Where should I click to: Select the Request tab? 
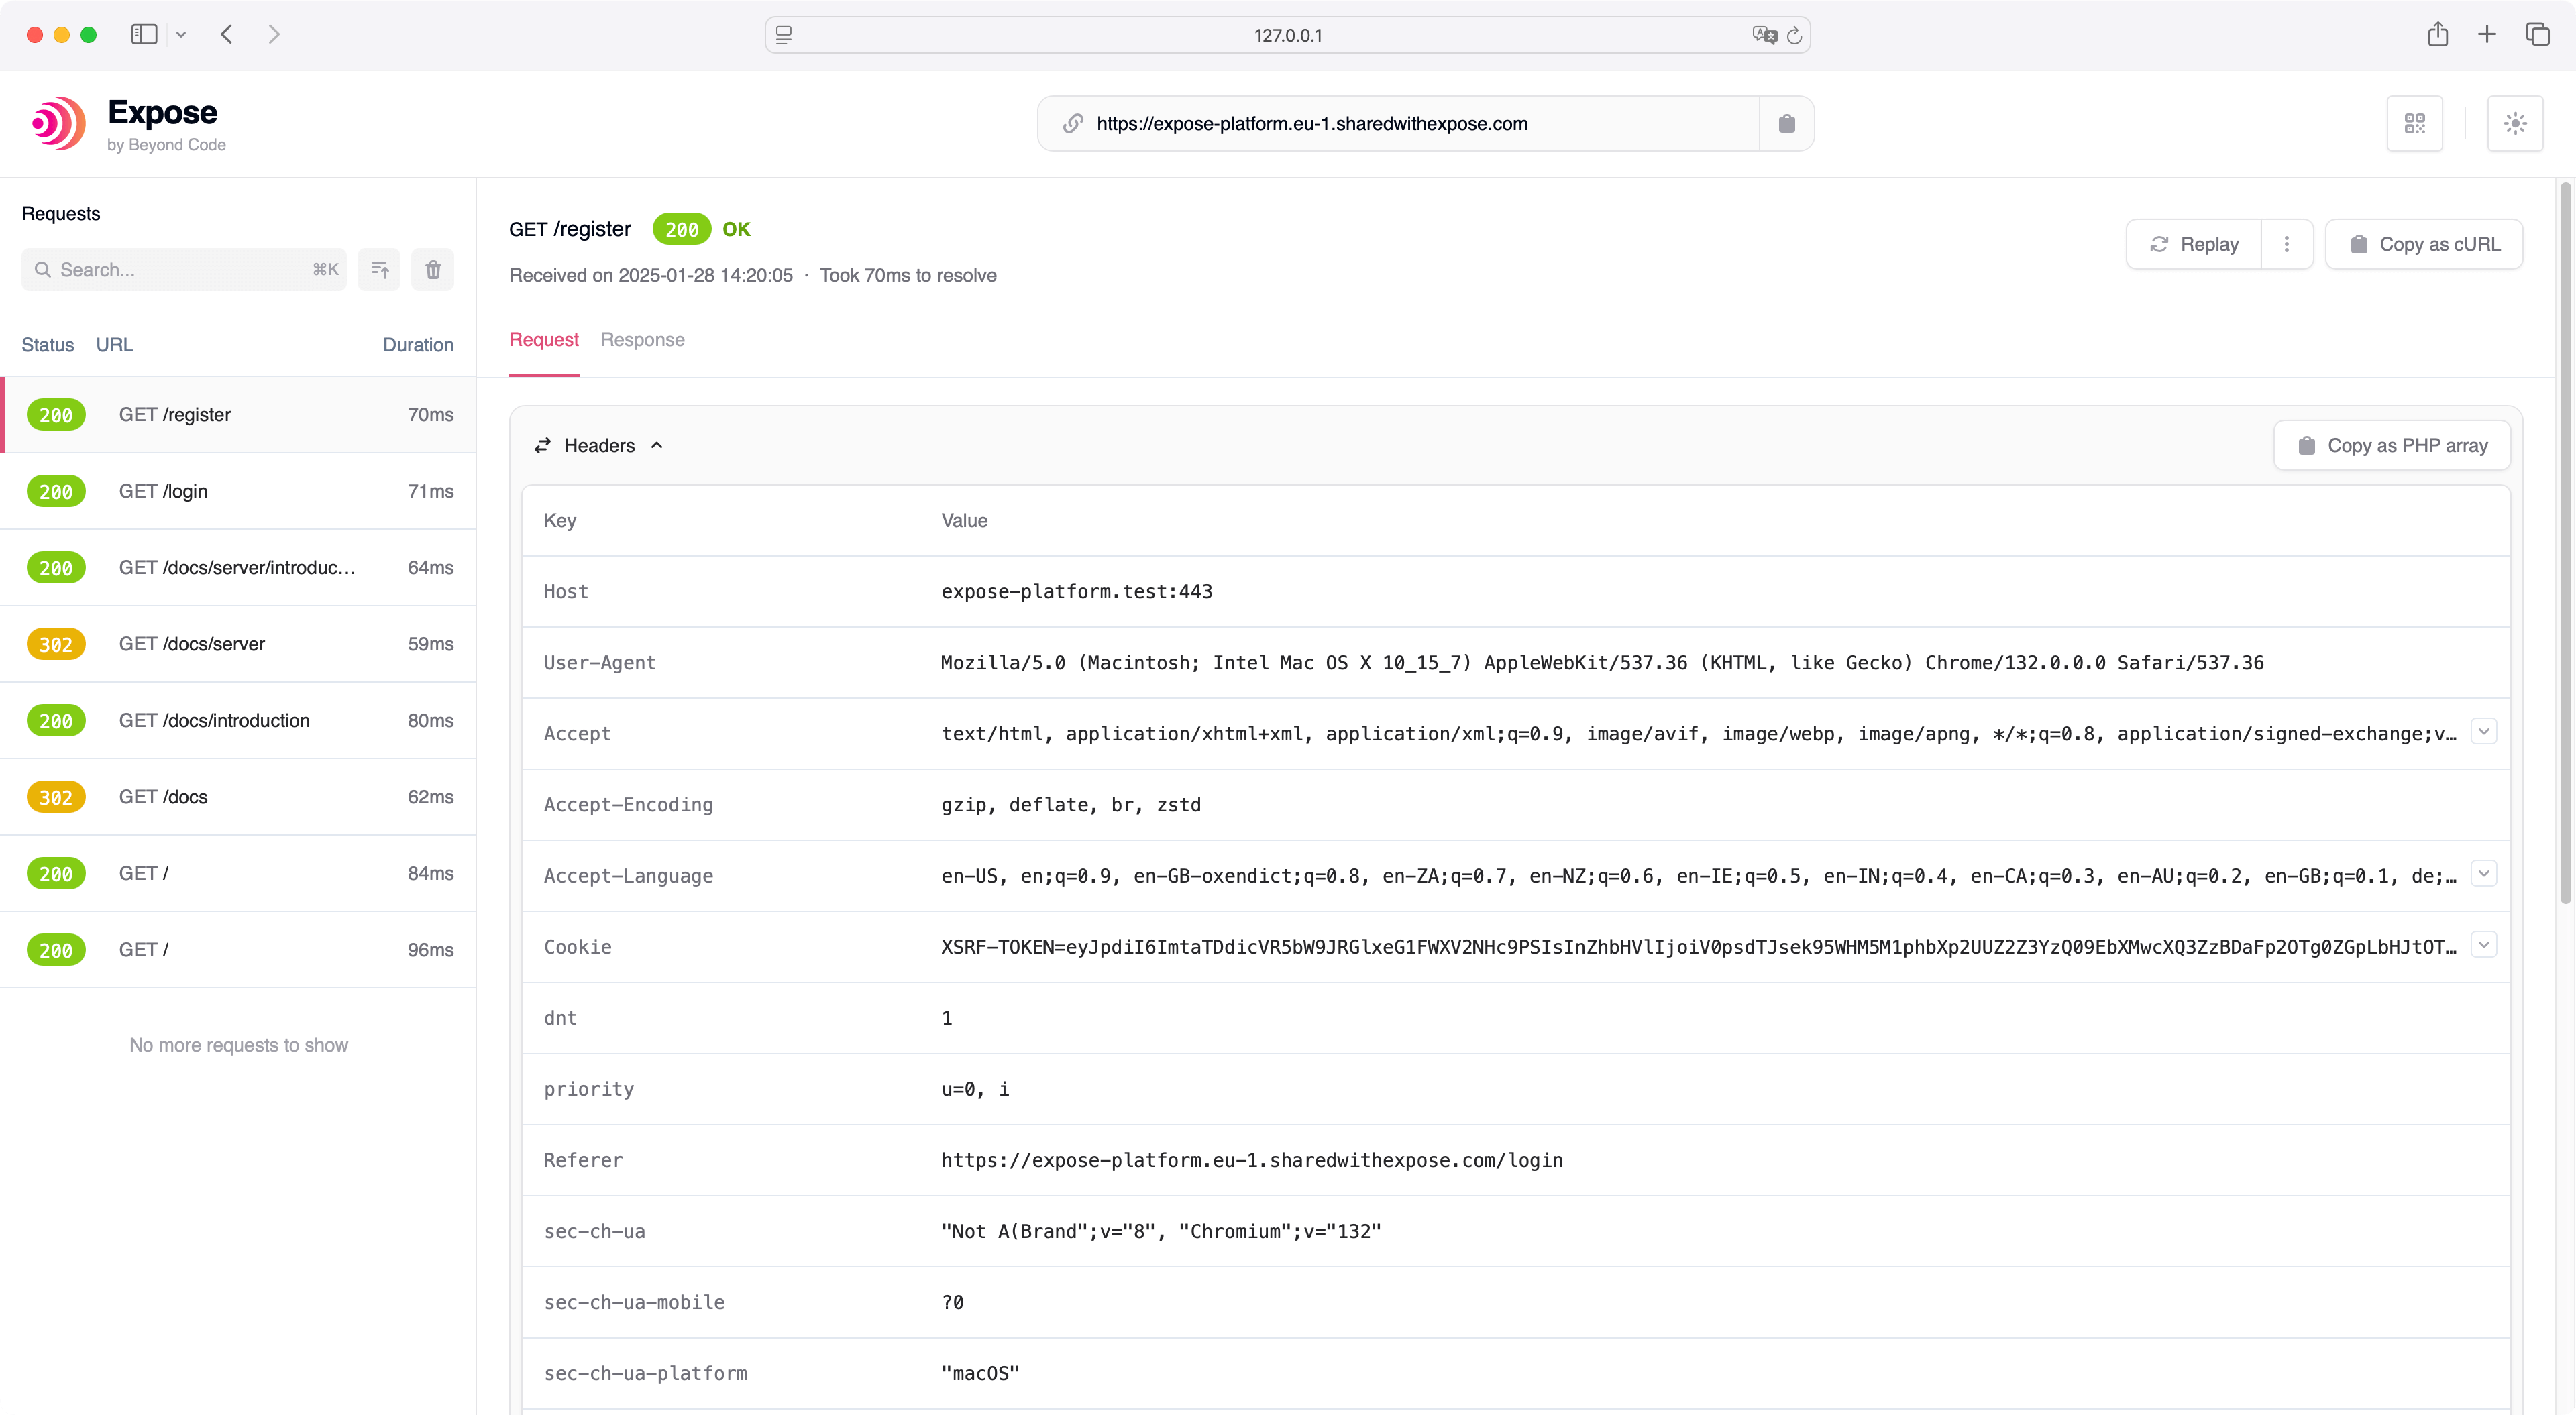coord(544,340)
